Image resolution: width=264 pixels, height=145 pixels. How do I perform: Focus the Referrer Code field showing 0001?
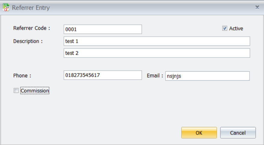[x=103, y=29]
